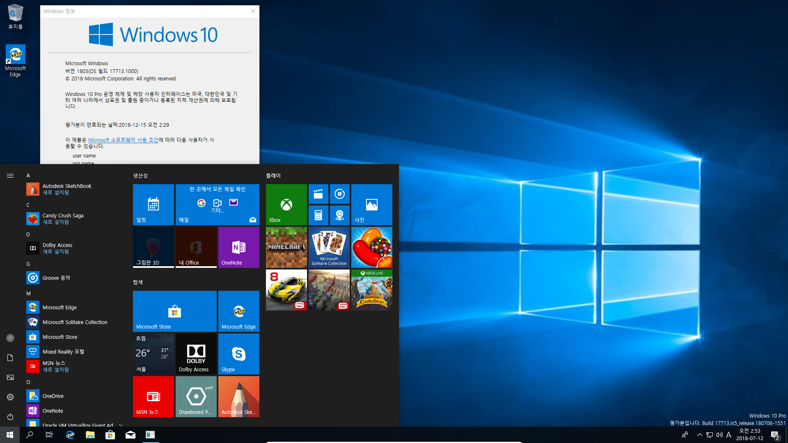Open the Microsoft Edge tile
788x443 pixels.
pyautogui.click(x=239, y=311)
